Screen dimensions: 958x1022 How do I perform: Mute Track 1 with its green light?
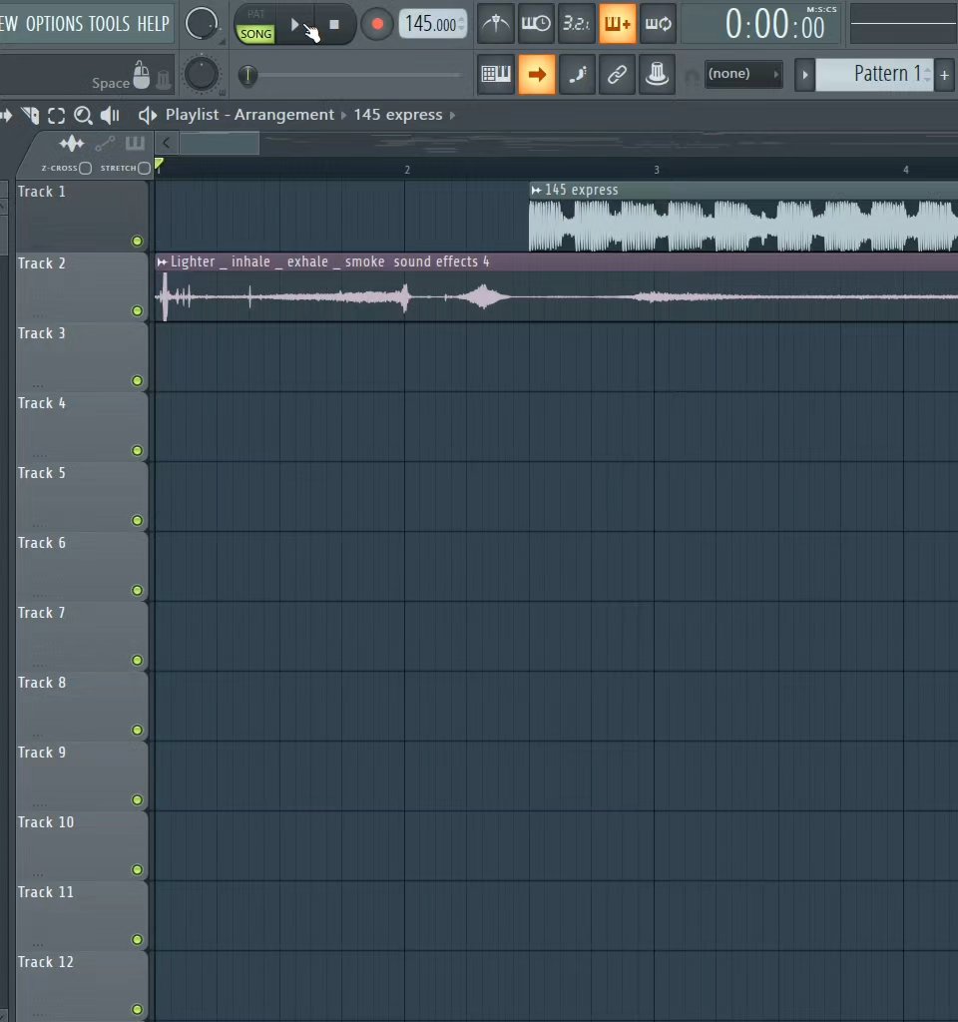[137, 242]
